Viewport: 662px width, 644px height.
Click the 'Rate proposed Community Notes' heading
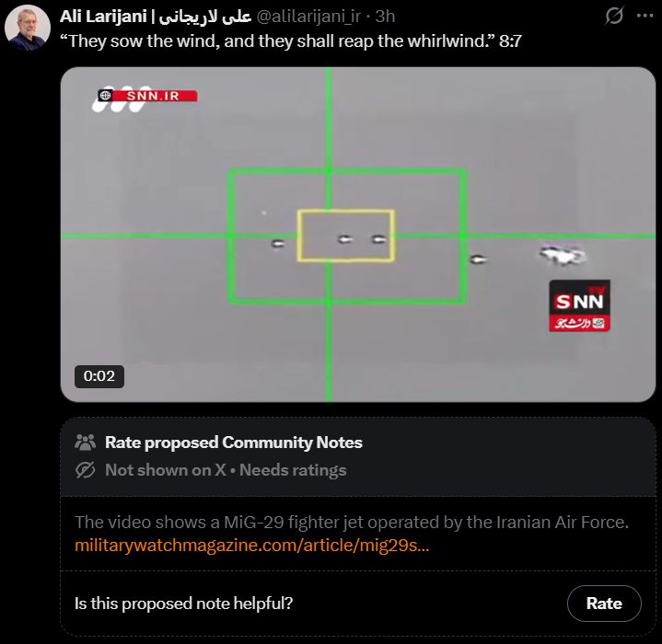234,443
